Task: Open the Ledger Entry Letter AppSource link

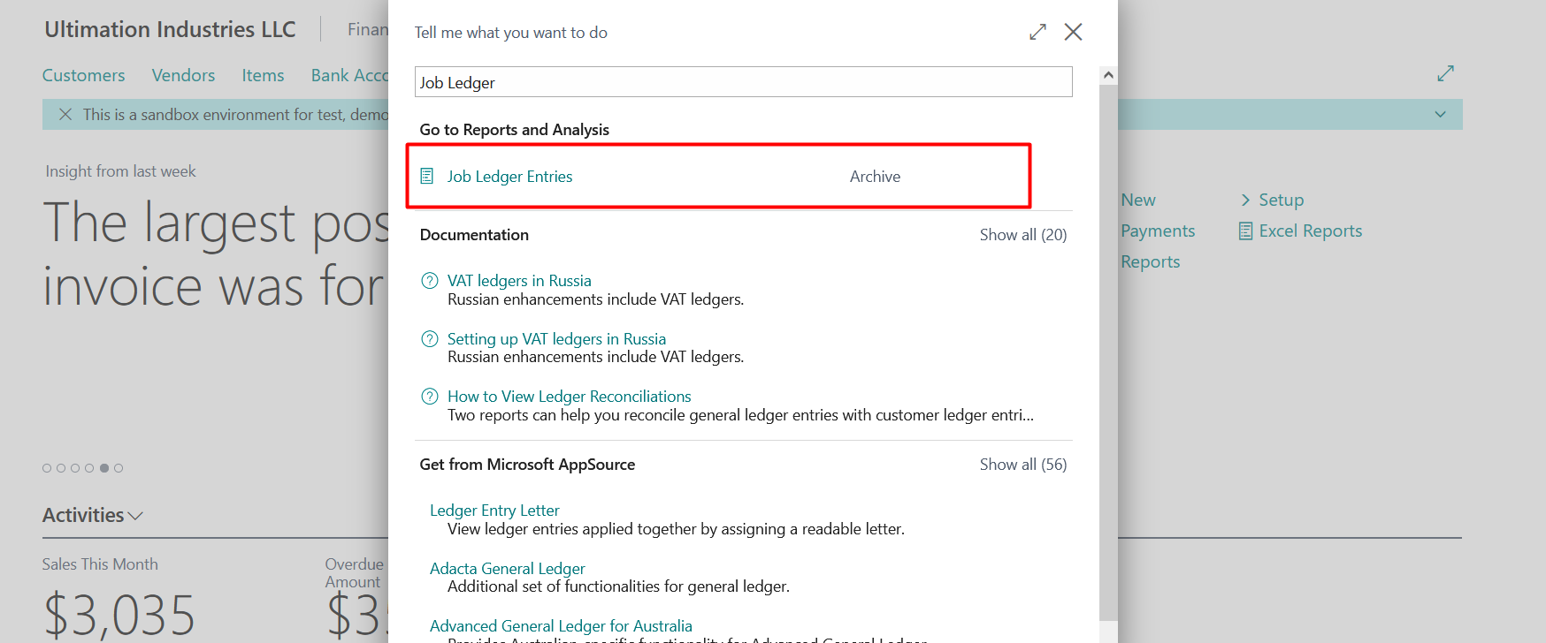Action: (494, 511)
